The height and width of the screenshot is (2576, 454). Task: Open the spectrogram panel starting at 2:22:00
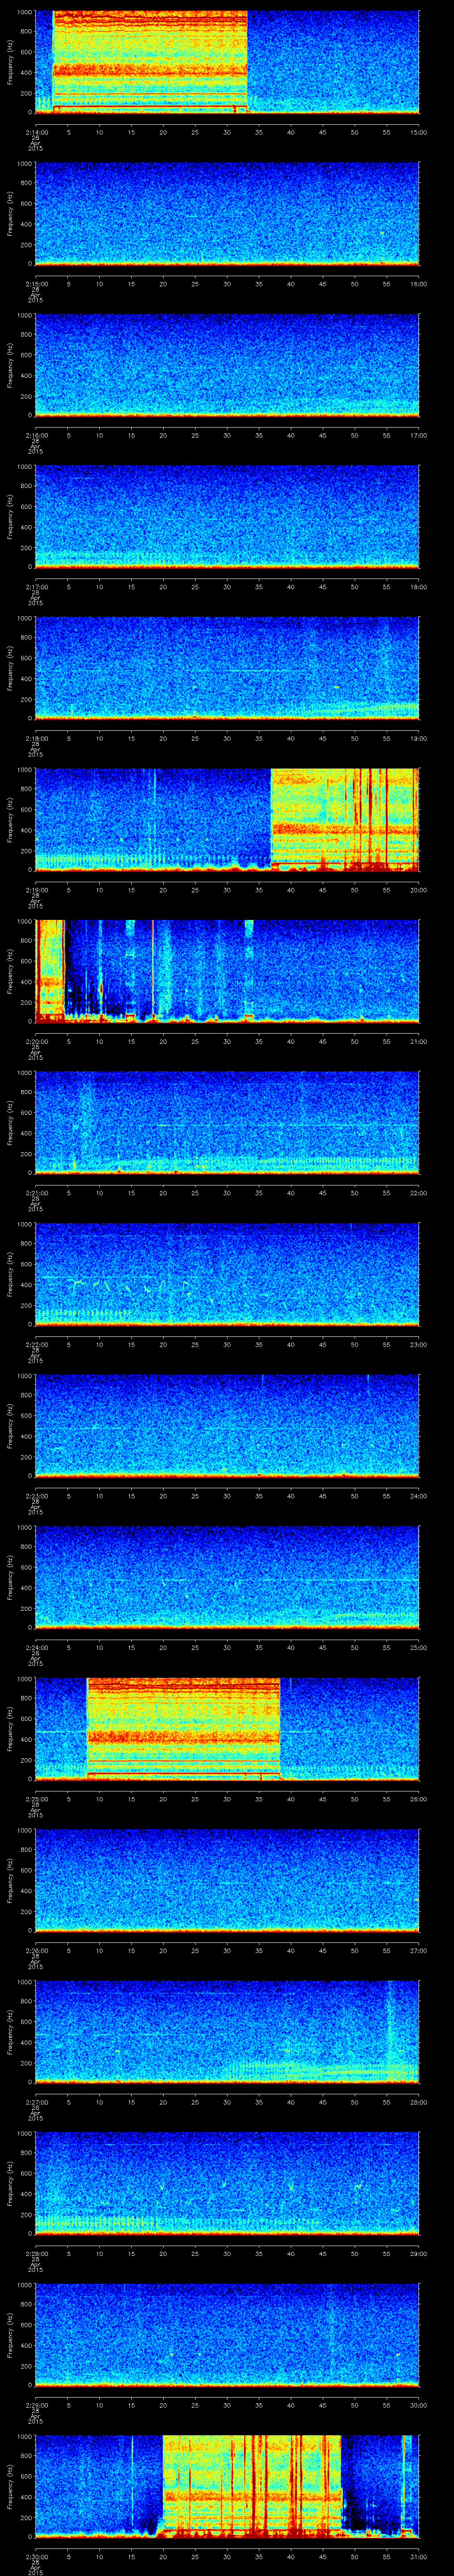click(227, 1274)
